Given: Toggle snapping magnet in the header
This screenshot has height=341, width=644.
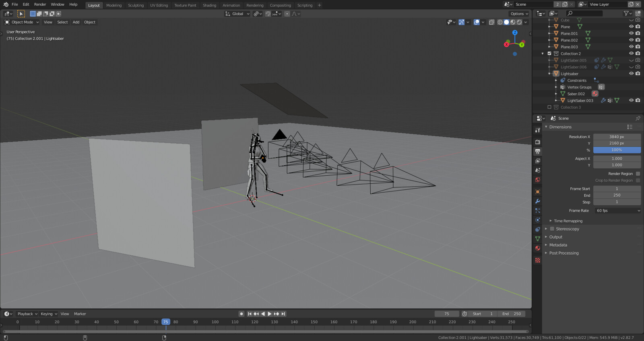Looking at the screenshot, I should (x=268, y=14).
